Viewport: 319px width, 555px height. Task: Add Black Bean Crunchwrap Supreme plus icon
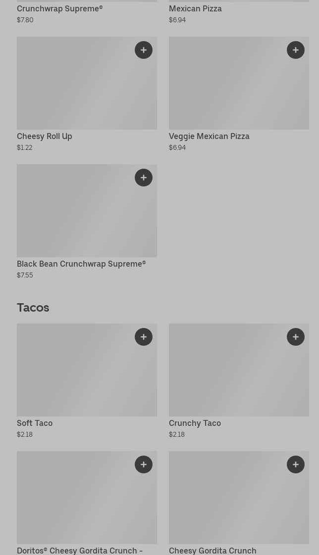coord(144,178)
